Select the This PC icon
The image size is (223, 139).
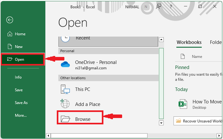coord(65,89)
